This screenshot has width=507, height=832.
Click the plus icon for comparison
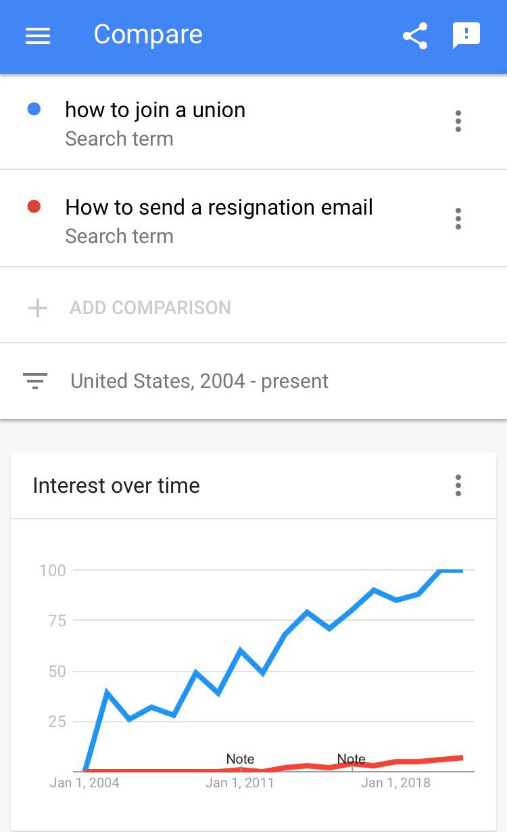click(38, 308)
